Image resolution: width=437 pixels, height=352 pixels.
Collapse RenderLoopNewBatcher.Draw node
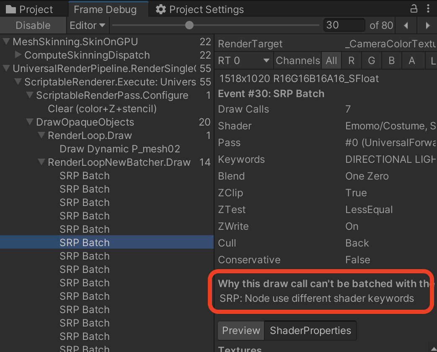(x=41, y=162)
